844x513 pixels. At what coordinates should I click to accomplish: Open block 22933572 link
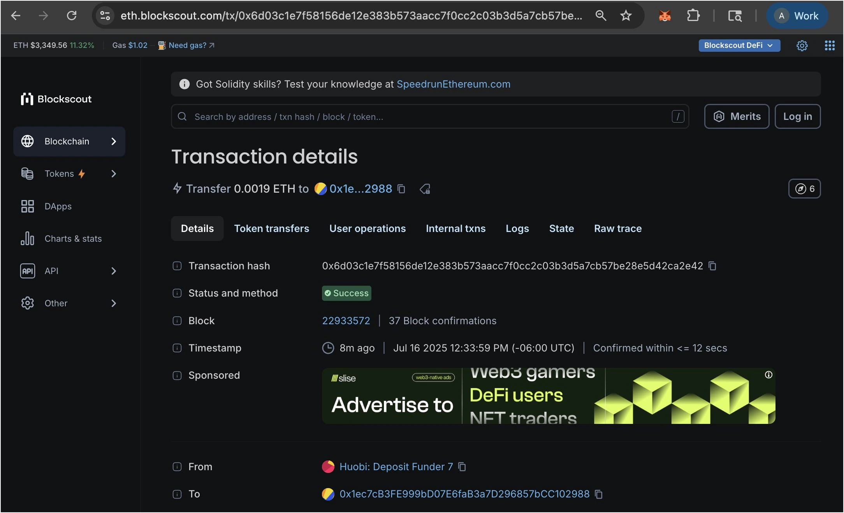coord(346,321)
